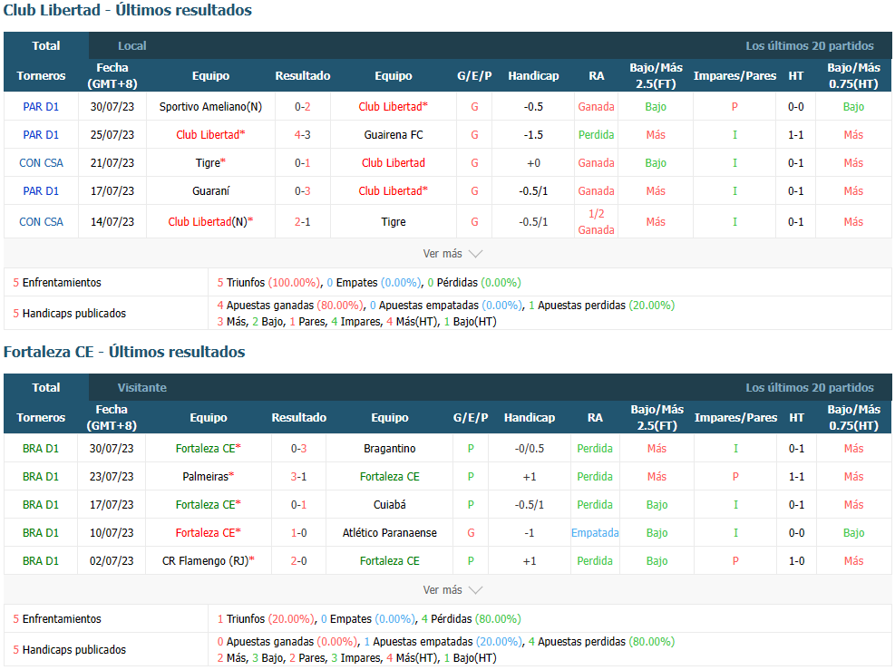This screenshot has height=670, width=895.
Task: Click the +0 handicap value
Action: pos(533,162)
